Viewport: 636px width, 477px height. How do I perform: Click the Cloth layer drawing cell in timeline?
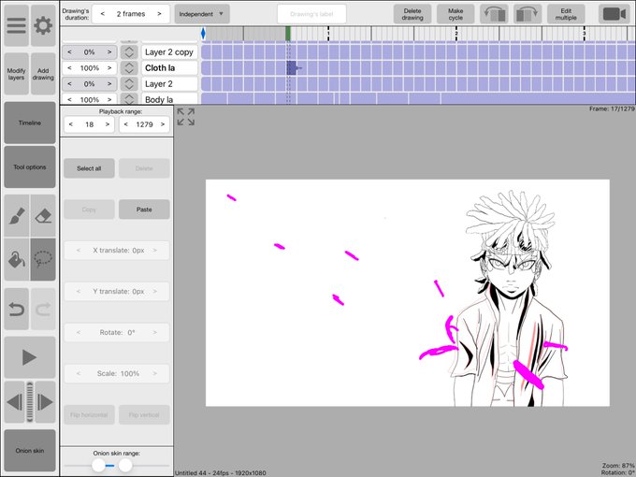(291, 67)
